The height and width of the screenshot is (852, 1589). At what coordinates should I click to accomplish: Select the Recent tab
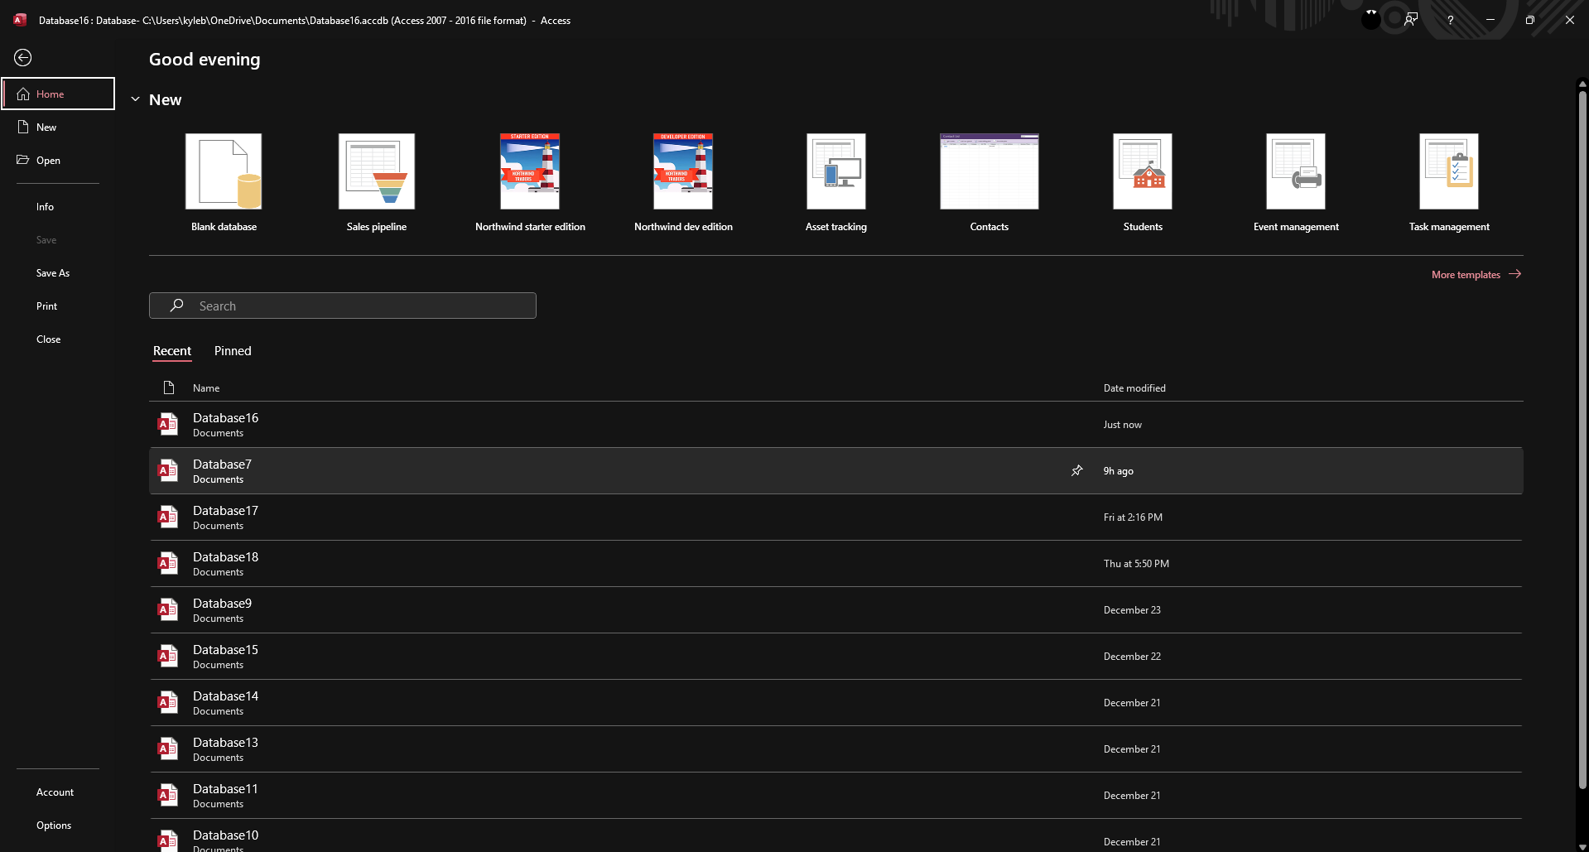(x=172, y=351)
